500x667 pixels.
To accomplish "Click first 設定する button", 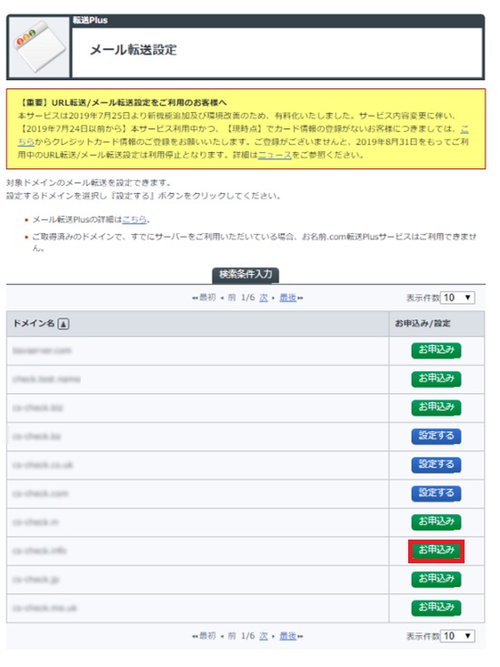I will [x=436, y=436].
